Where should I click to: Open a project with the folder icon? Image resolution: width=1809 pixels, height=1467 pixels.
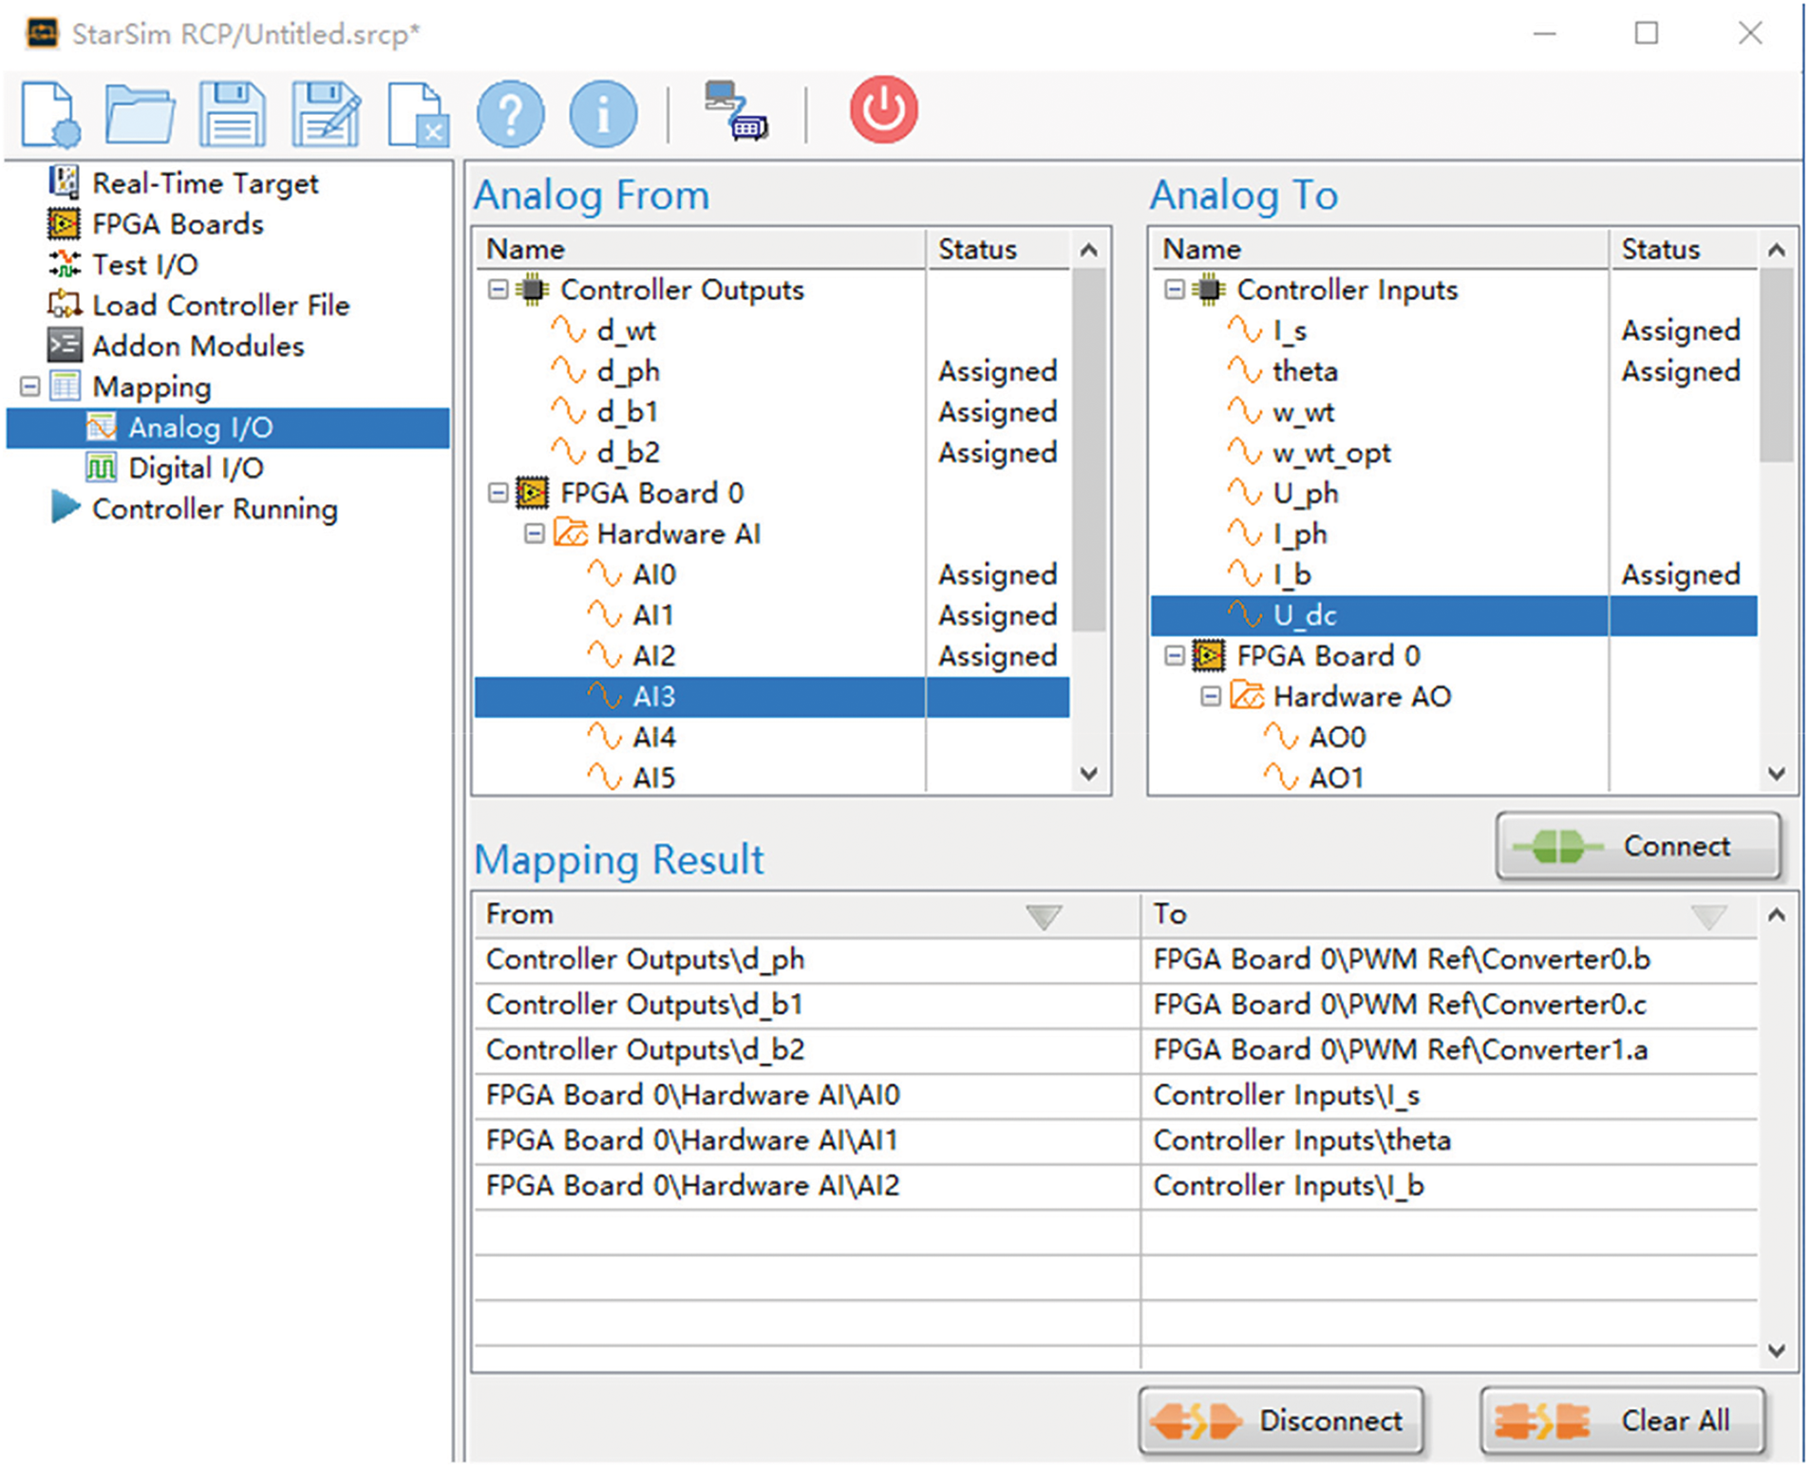pyautogui.click(x=140, y=114)
